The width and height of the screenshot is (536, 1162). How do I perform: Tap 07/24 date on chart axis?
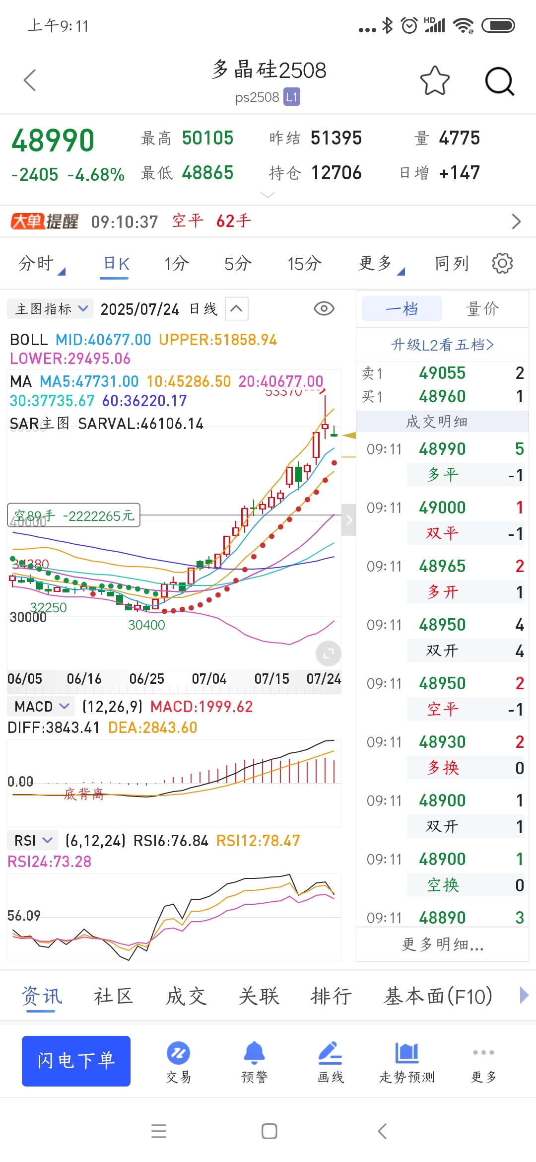point(324,679)
